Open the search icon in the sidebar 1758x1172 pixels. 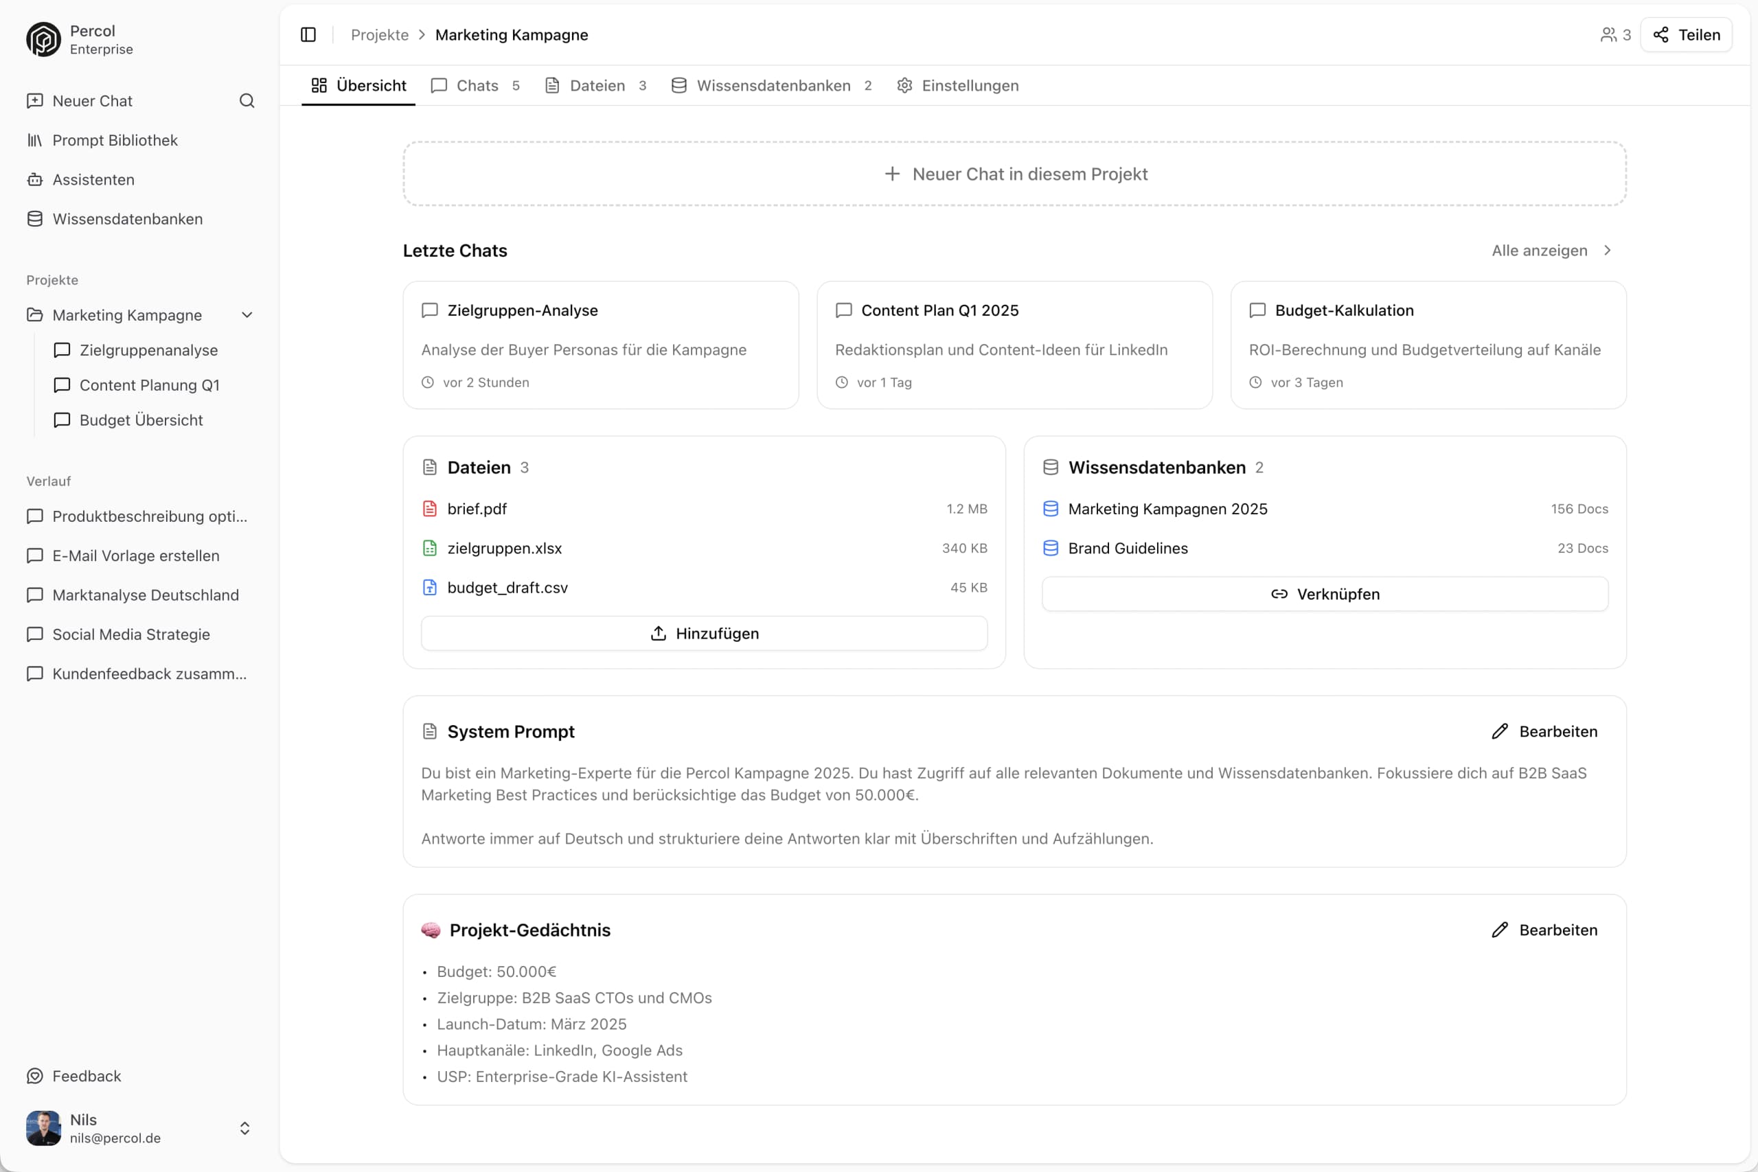click(247, 101)
